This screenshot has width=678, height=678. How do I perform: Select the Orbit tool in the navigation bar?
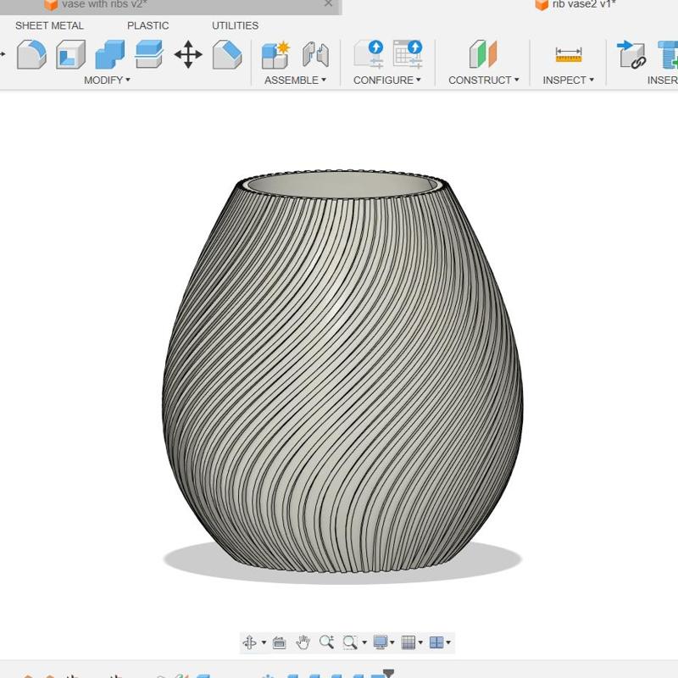point(250,642)
